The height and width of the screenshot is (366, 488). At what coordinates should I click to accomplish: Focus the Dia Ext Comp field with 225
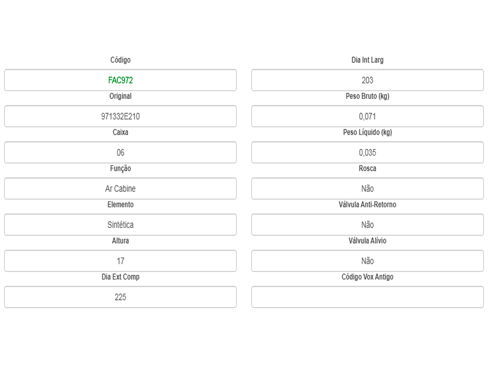click(x=120, y=297)
